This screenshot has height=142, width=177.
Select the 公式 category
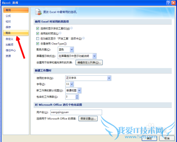click(16, 16)
